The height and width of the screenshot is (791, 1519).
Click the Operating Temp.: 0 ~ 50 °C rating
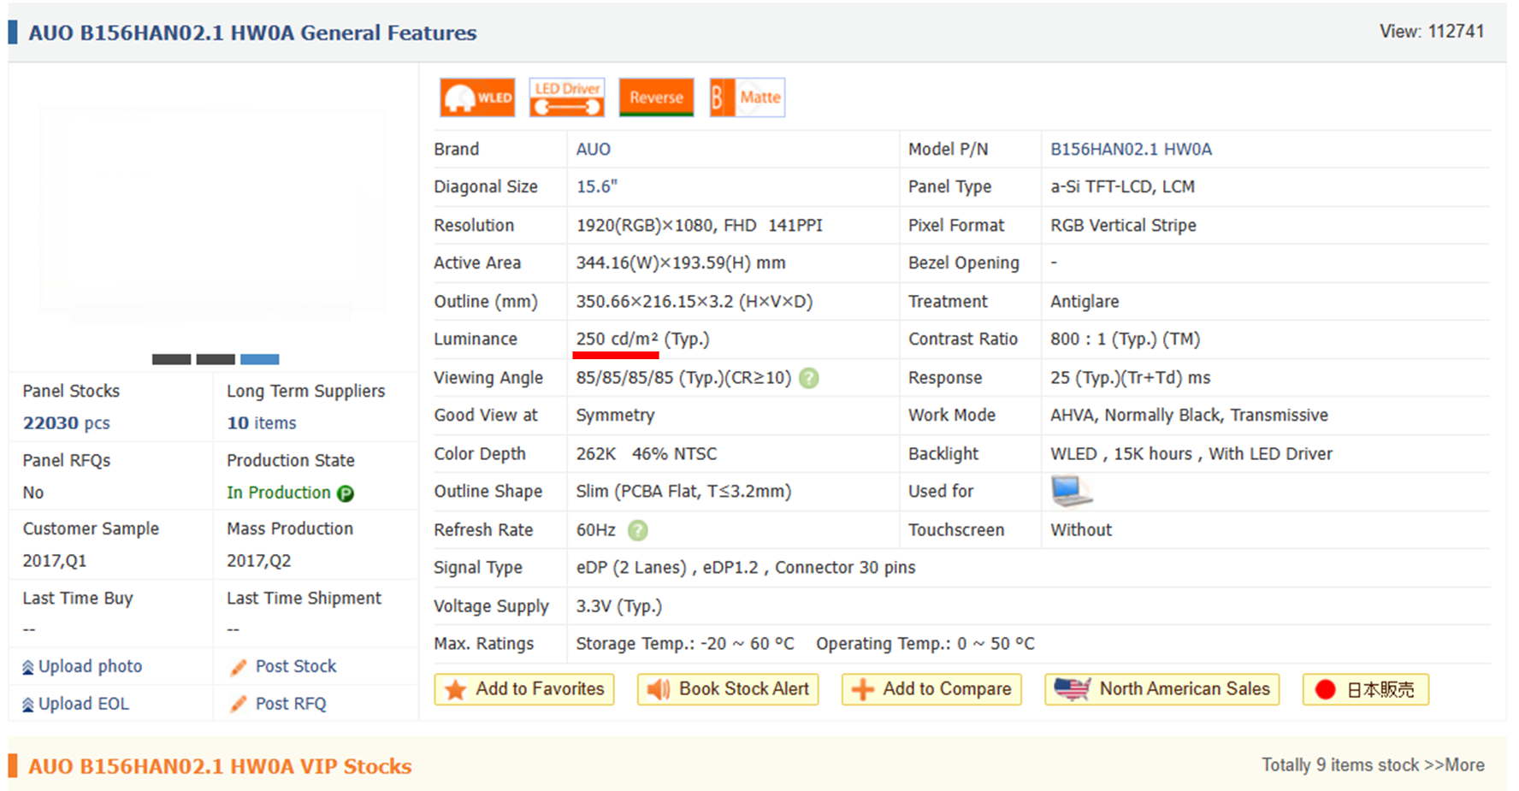tap(925, 643)
